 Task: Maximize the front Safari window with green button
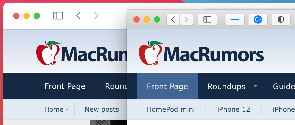(157, 19)
